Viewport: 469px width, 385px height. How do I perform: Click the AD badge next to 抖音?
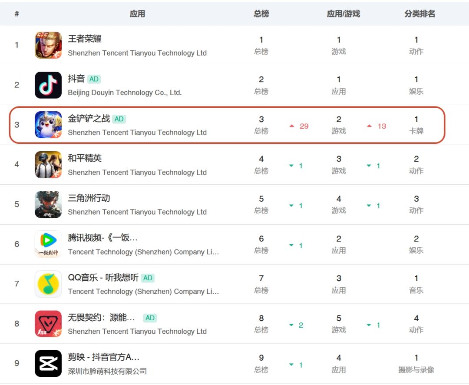[x=94, y=79]
